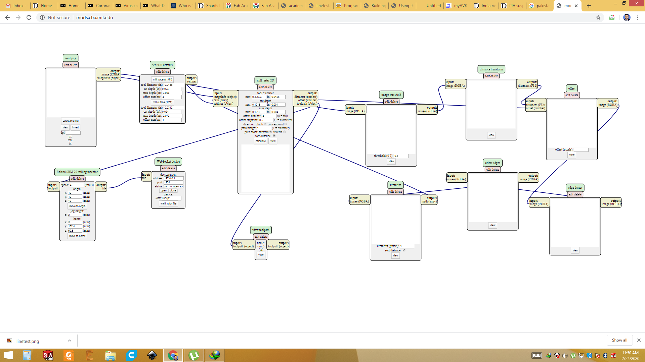Open the touch keyboard tray icon

[536, 356]
